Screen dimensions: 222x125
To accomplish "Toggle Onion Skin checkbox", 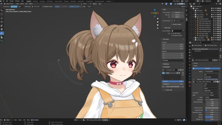I will [x=165, y=90].
